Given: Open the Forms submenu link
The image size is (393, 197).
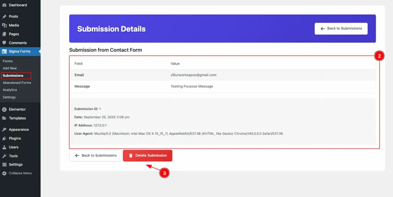Looking at the screenshot, I should pos(8,61).
